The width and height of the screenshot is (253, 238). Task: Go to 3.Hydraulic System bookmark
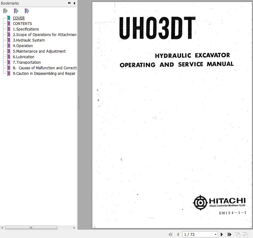pos(29,40)
